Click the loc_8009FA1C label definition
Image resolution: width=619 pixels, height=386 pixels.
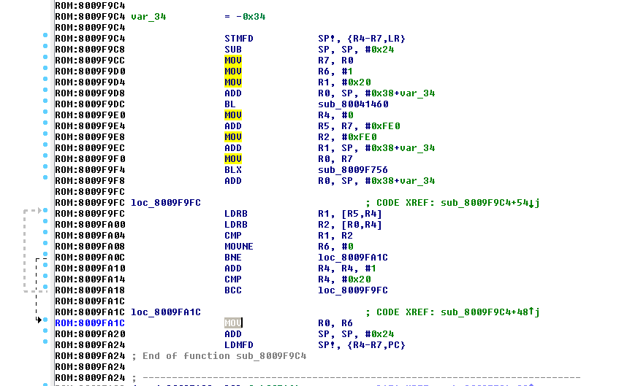click(166, 312)
